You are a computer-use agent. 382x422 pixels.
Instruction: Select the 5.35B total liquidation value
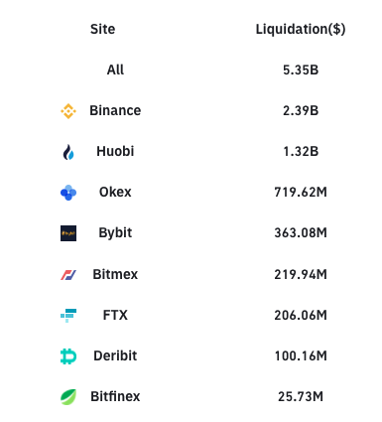tap(301, 70)
